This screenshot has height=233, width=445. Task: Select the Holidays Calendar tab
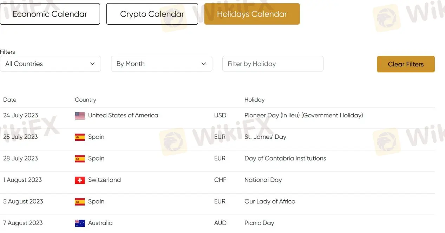click(x=251, y=14)
